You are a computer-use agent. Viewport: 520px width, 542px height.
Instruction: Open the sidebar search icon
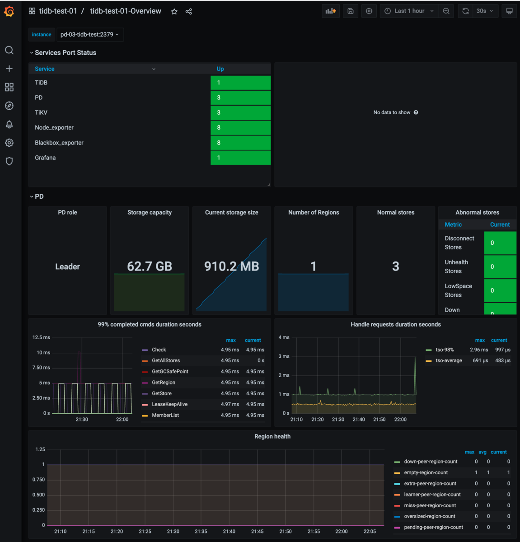click(9, 50)
